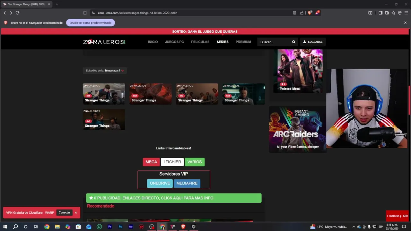Click Establecer como predeterminado button
Viewport: 411px width, 231px height.
(x=91, y=23)
